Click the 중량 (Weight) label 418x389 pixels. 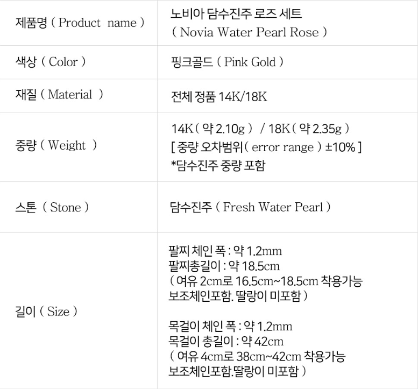[56, 145]
